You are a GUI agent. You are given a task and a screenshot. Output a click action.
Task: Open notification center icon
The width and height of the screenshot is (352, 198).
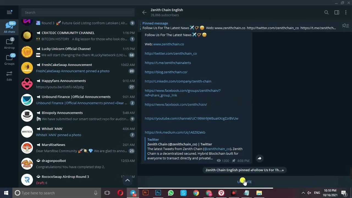[344, 193]
